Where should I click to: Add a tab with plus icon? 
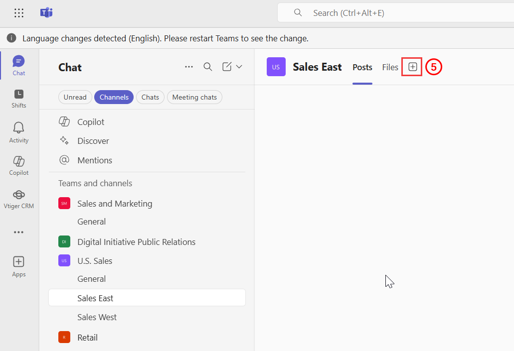click(x=412, y=67)
